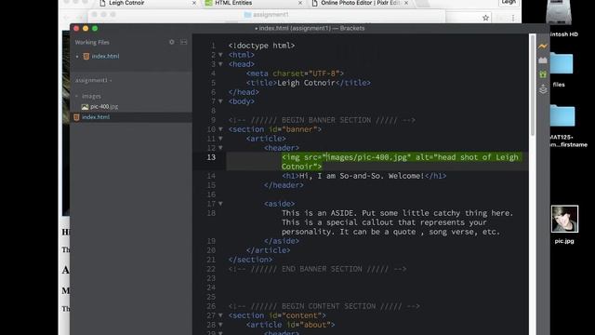Fold the article block on line 11
Viewport: 595px width, 335px height.
pyautogui.click(x=220, y=139)
